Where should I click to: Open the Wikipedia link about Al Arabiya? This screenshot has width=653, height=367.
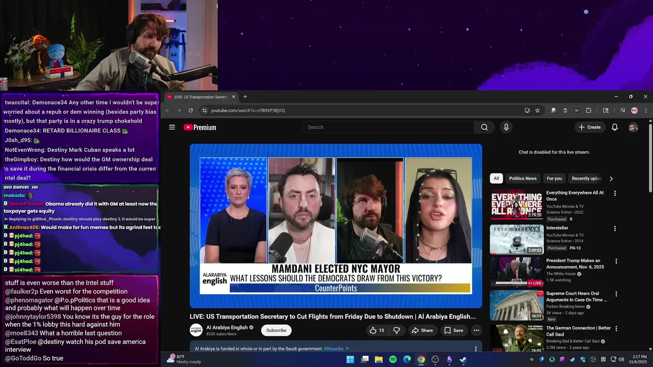pos(336,349)
